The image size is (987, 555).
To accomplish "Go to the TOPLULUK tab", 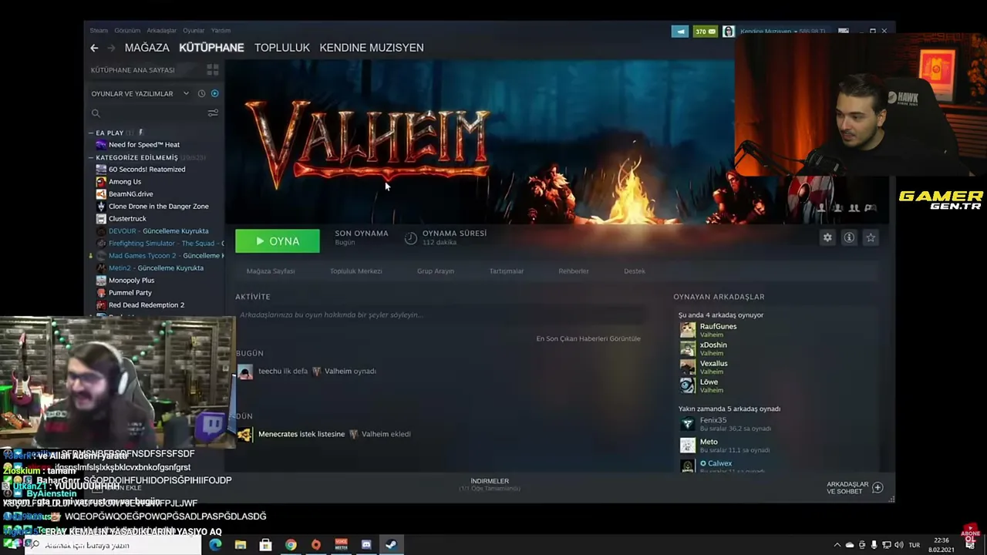I will tap(282, 48).
